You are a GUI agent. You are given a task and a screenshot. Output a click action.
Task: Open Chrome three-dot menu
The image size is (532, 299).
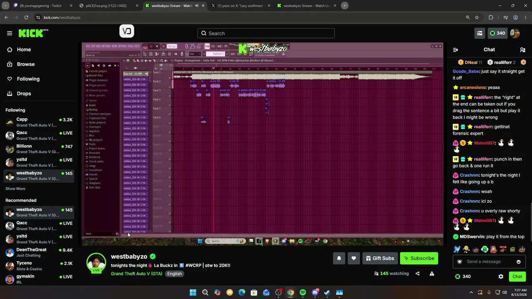(x=525, y=17)
